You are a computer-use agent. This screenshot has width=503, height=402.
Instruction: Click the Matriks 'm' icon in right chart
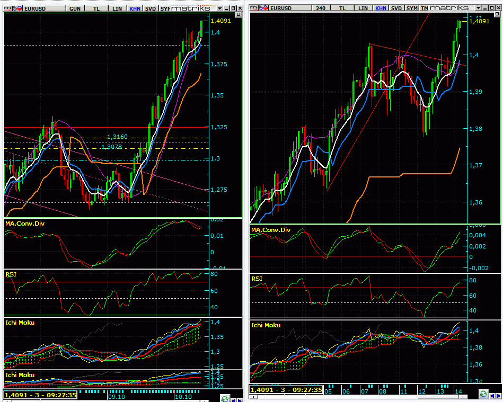[x=253, y=8]
